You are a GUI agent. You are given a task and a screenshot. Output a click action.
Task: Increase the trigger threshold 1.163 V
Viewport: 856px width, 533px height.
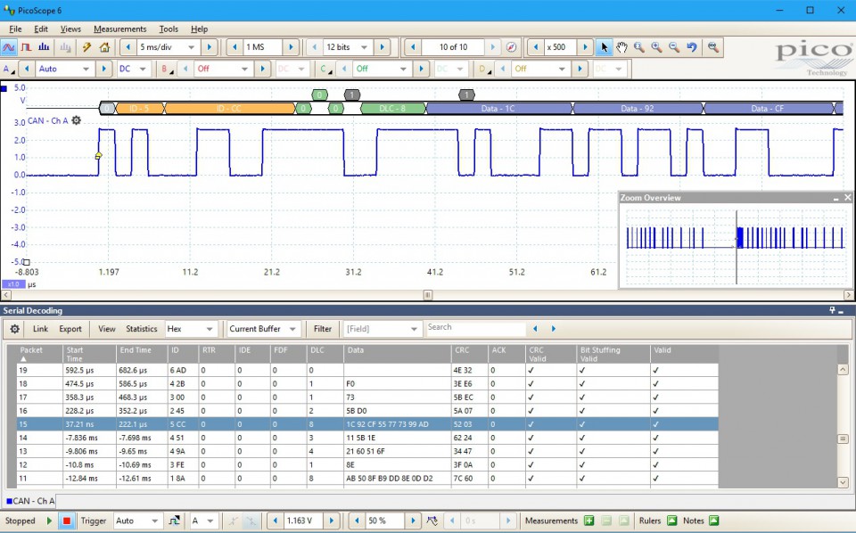pos(332,521)
